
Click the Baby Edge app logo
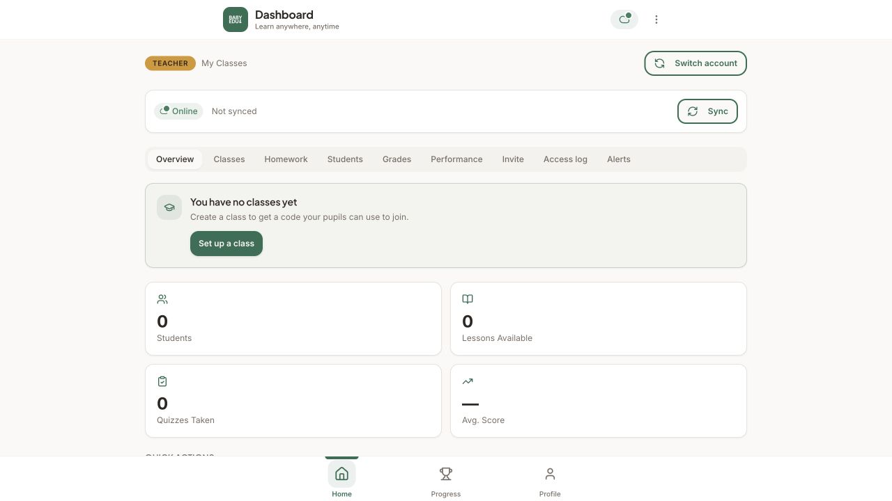click(236, 19)
